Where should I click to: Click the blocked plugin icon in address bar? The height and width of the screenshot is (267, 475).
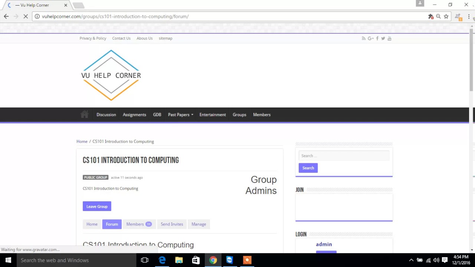pos(430,16)
